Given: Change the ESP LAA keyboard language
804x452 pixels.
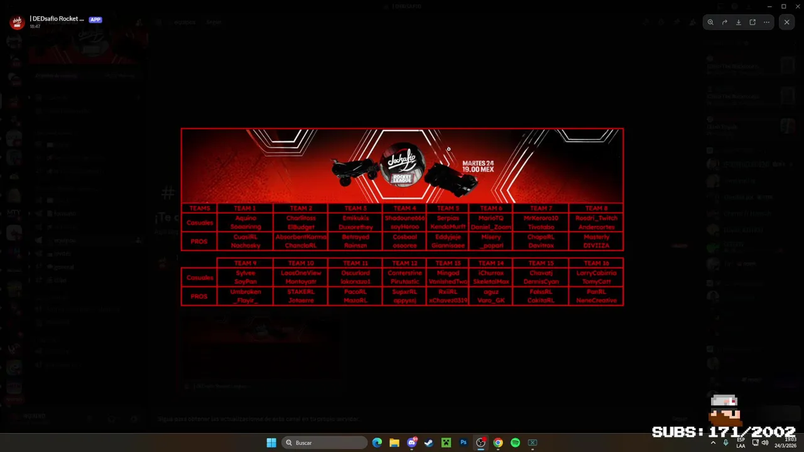Looking at the screenshot, I should coord(741,443).
